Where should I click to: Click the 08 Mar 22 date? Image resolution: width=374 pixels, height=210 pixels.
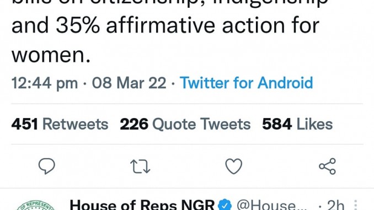pyautogui.click(x=129, y=83)
